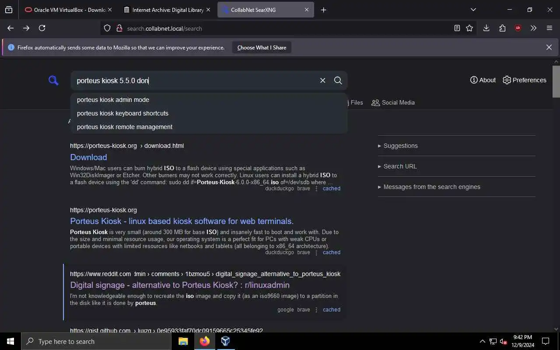Focus the search query input field
Viewport: 560px width, 350px height.
tap(195, 80)
